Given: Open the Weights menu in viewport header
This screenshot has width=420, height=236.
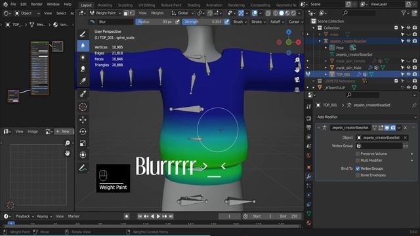Looking at the screenshot, I should [x=157, y=13].
